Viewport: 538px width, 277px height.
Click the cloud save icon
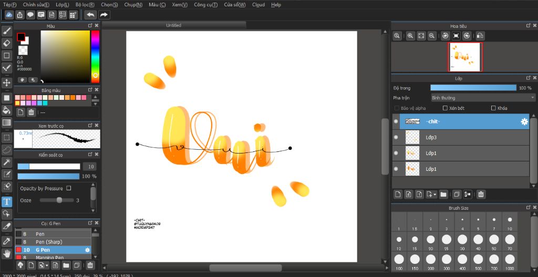[x=9, y=15]
